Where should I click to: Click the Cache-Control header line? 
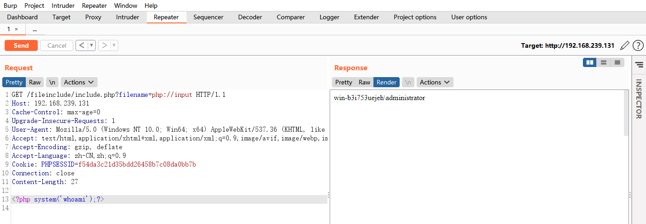56,112
